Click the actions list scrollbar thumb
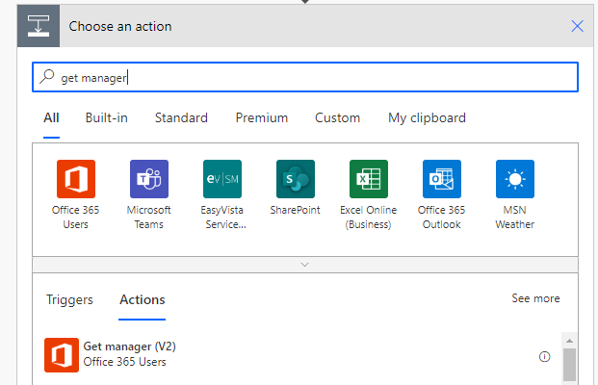This screenshot has height=385, width=598. point(569,365)
